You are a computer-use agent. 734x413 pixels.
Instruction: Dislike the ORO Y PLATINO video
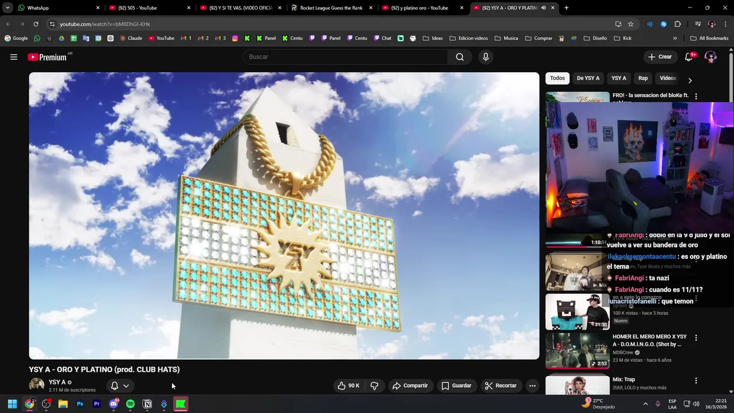374,385
